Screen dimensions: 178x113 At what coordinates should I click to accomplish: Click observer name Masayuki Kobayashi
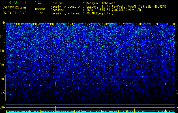(102, 3)
